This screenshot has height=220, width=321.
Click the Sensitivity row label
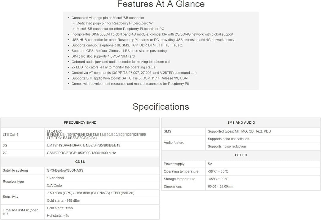(10, 197)
